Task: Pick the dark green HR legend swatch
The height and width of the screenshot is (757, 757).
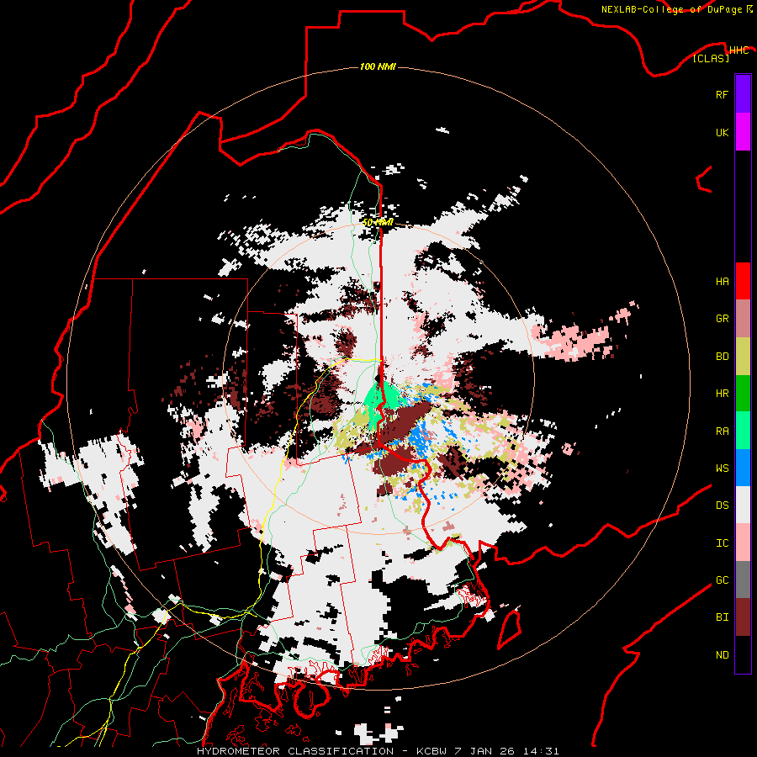Action: [743, 394]
